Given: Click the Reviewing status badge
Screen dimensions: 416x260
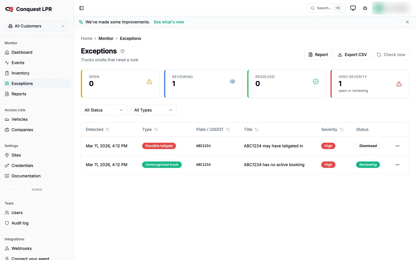Looking at the screenshot, I should coord(368,165).
